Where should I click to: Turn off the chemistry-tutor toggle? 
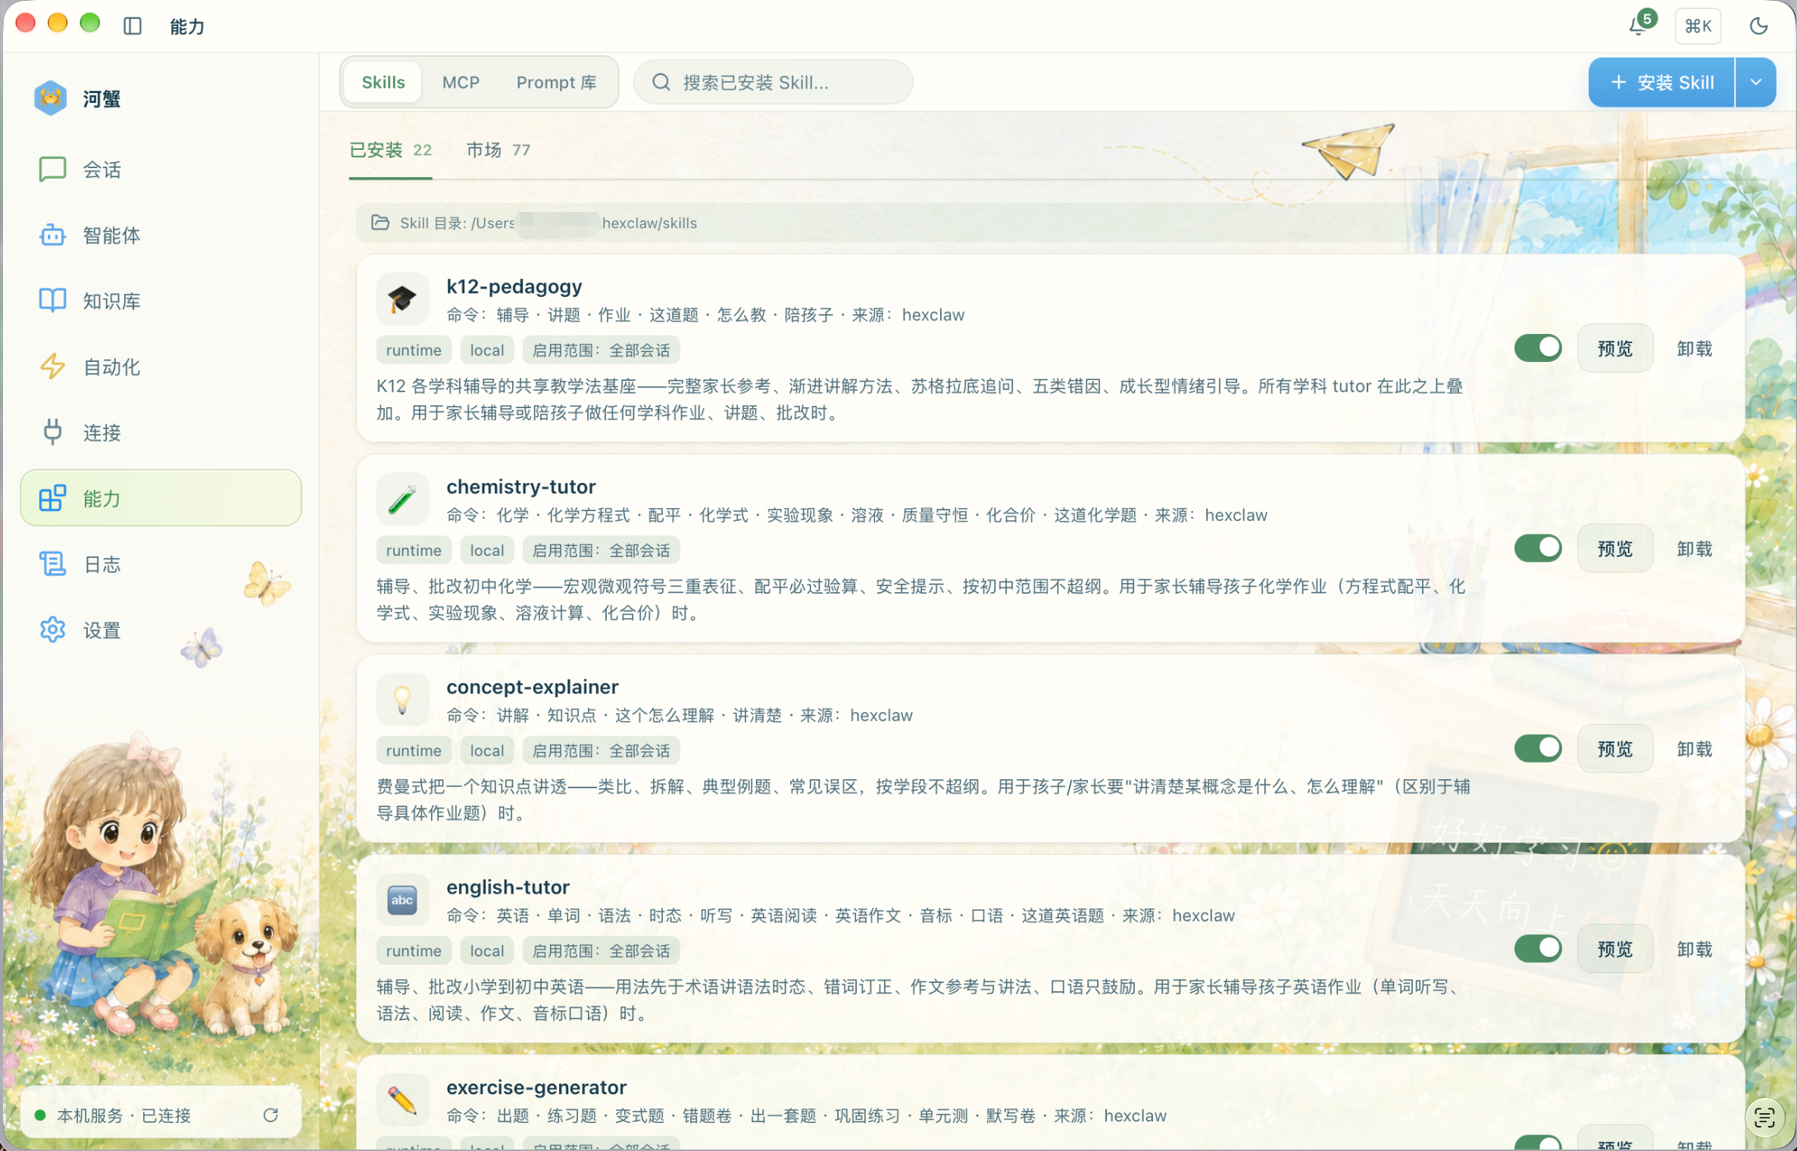(1538, 548)
